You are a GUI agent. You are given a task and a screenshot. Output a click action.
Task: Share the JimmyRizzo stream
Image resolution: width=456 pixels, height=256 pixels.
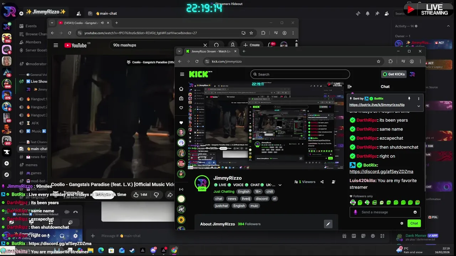(x=322, y=182)
